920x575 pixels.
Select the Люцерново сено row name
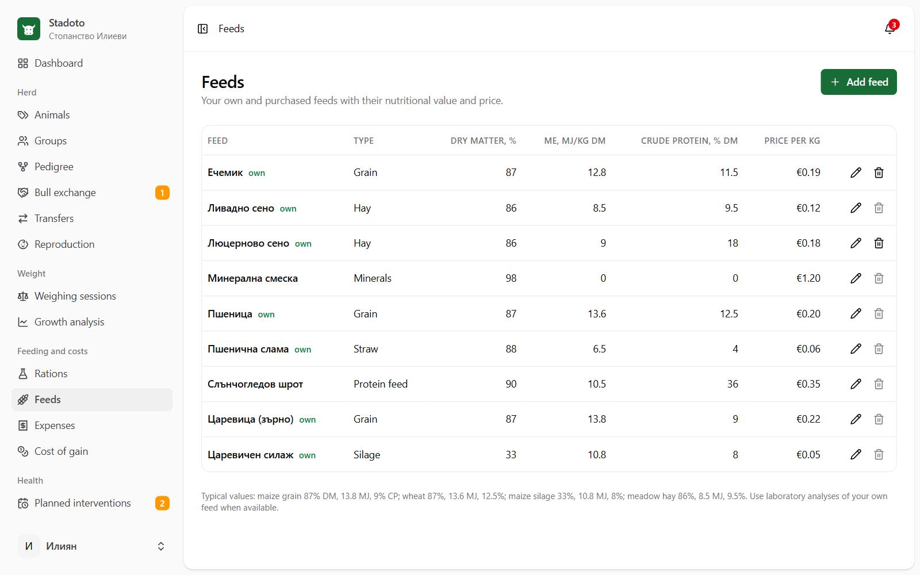[248, 243]
